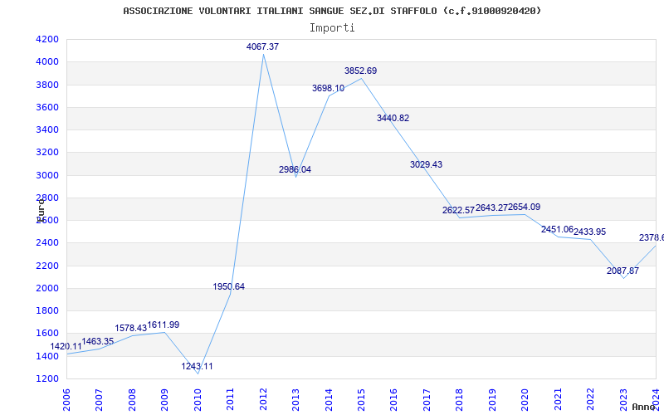Click the y-axis value 1800
Screen dimensions: 664x415
(47, 310)
